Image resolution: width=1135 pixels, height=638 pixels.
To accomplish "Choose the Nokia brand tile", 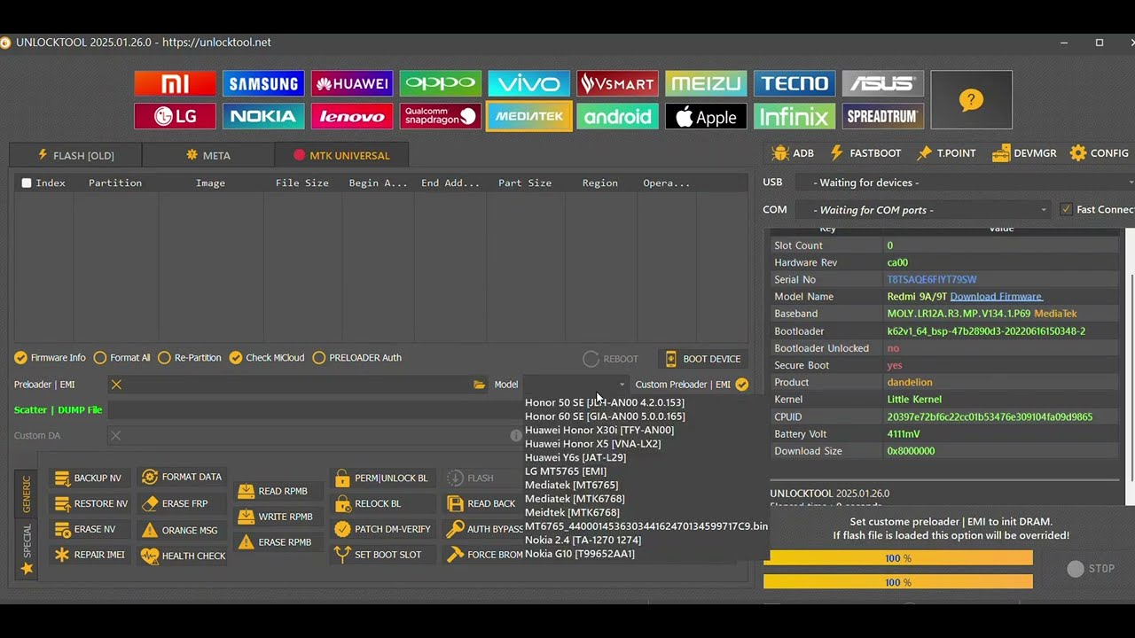I will click(x=263, y=116).
